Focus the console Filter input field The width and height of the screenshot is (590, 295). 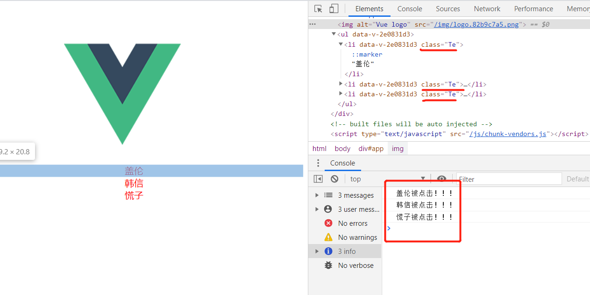[x=509, y=179]
